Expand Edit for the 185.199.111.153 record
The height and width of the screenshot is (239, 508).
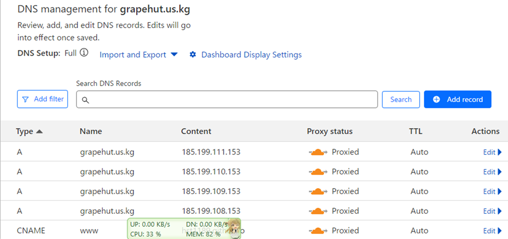click(x=492, y=152)
